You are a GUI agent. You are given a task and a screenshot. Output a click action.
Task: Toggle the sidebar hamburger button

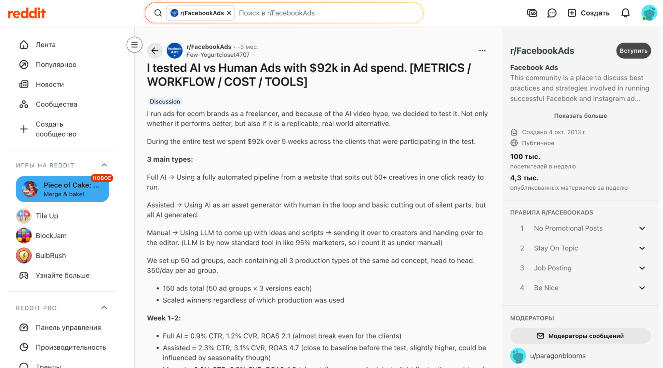click(134, 45)
